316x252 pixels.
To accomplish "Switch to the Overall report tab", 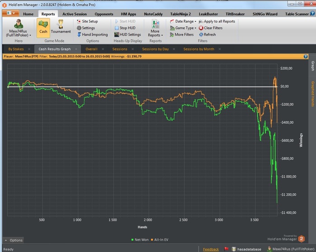I will (x=91, y=49).
